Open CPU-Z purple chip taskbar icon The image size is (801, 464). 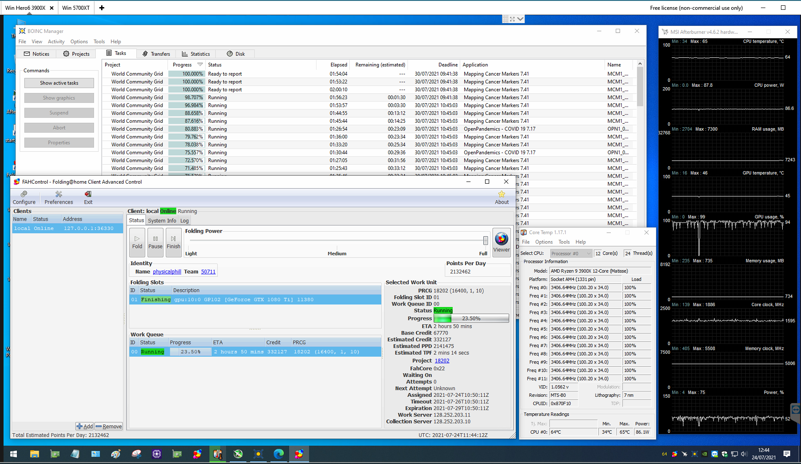coord(156,454)
